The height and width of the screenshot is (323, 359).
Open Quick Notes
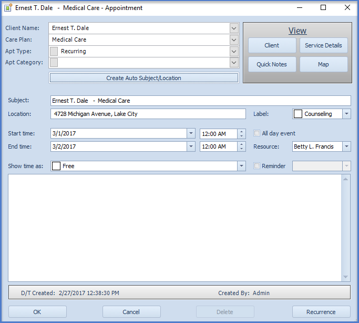pyautogui.click(x=272, y=64)
